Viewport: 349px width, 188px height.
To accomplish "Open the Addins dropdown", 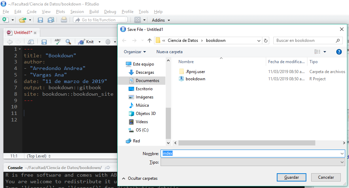I will click(x=161, y=20).
